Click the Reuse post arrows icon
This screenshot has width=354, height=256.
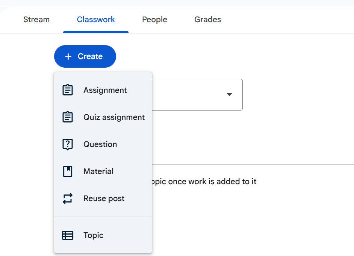point(68,198)
